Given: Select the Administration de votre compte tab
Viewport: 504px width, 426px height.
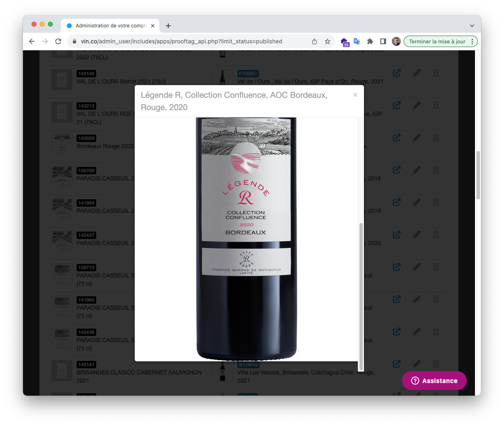Looking at the screenshot, I should pyautogui.click(x=111, y=25).
